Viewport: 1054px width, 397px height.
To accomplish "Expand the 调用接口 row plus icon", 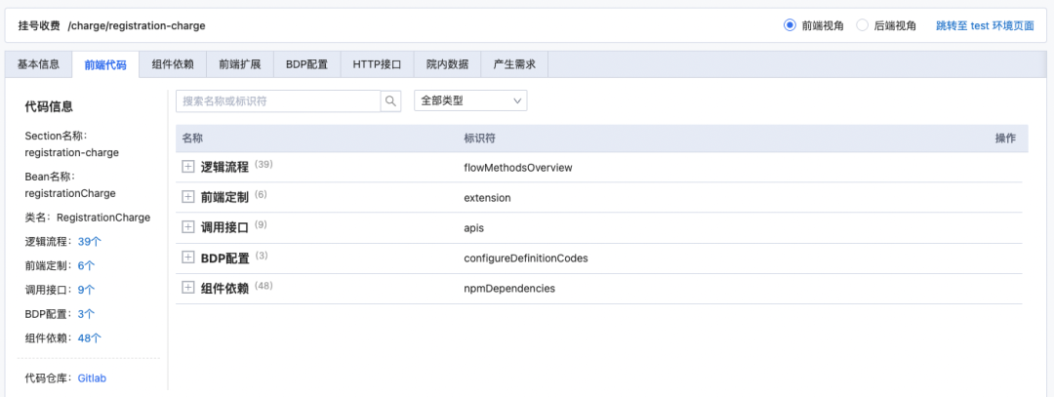I will point(188,227).
